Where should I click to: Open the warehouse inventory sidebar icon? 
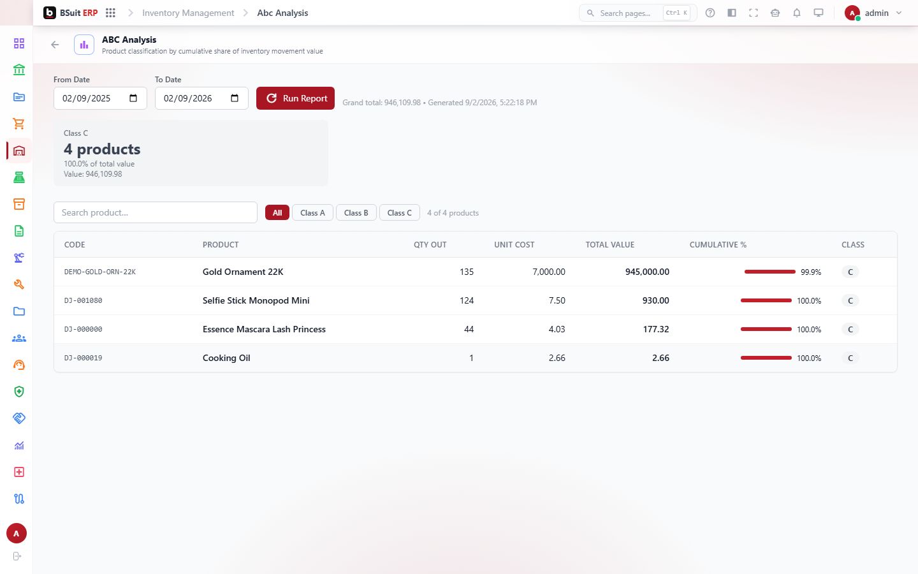(19, 151)
